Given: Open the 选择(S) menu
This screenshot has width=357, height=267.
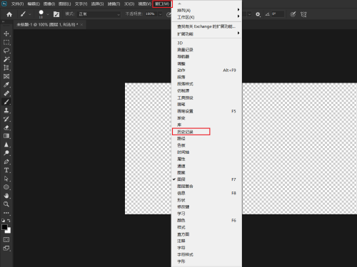Looking at the screenshot, I should tap(97, 4).
